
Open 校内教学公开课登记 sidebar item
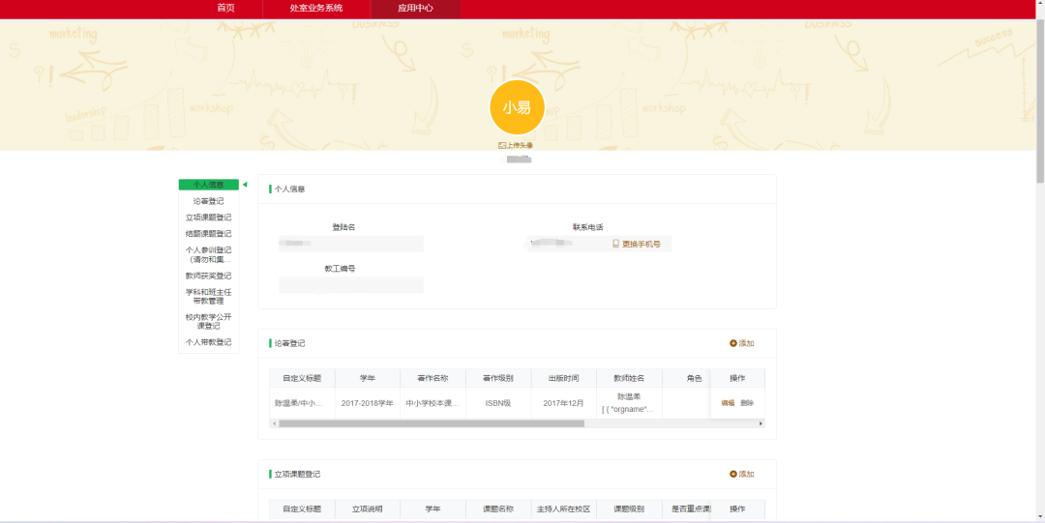point(208,321)
